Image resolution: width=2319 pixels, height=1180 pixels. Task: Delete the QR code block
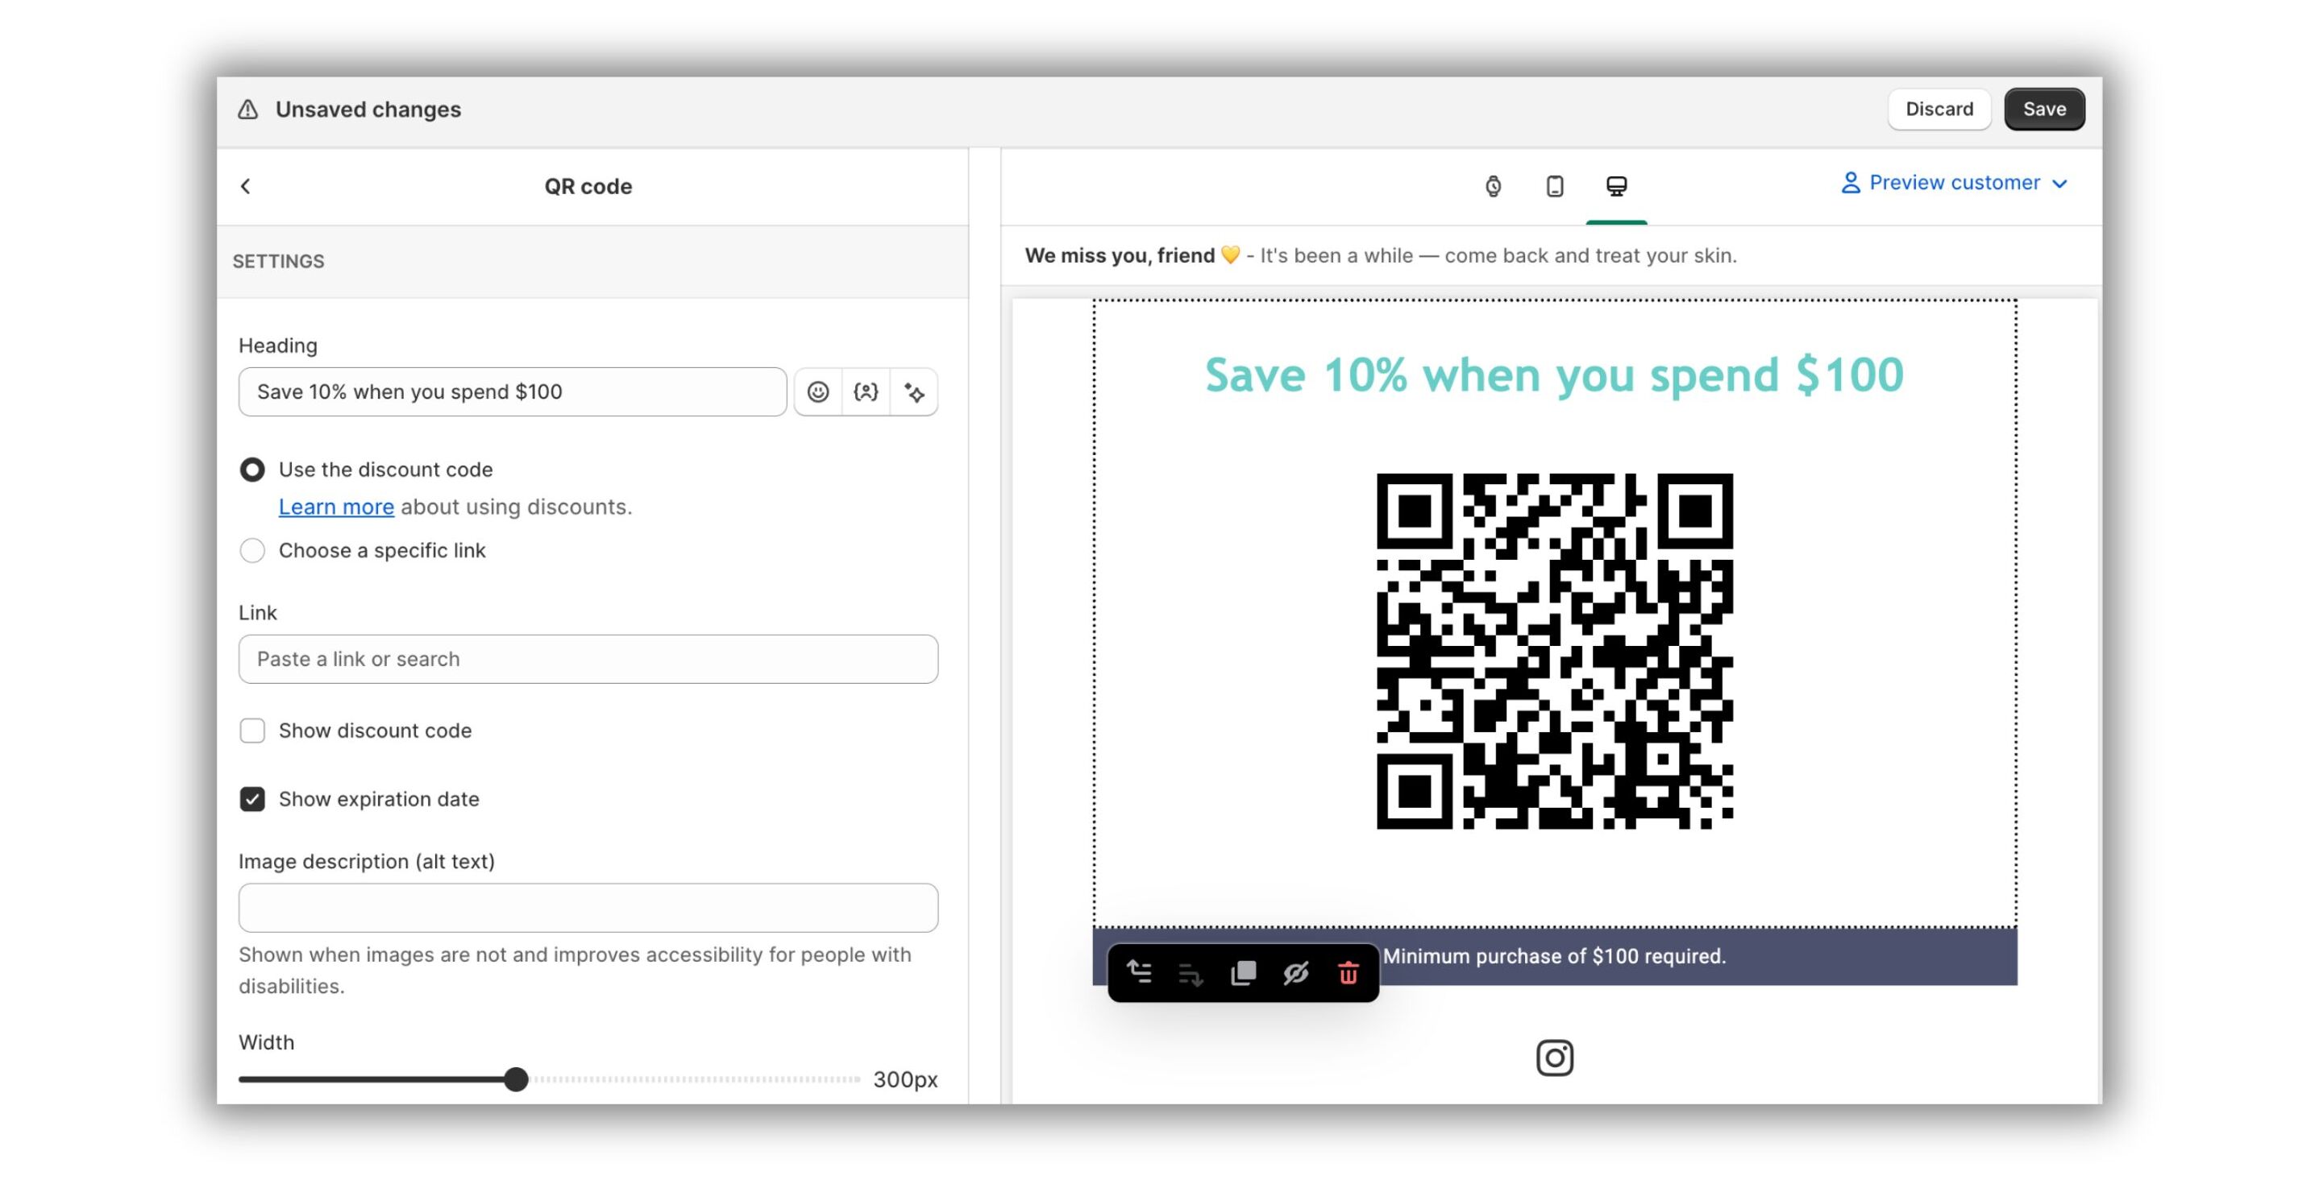[x=1347, y=972]
